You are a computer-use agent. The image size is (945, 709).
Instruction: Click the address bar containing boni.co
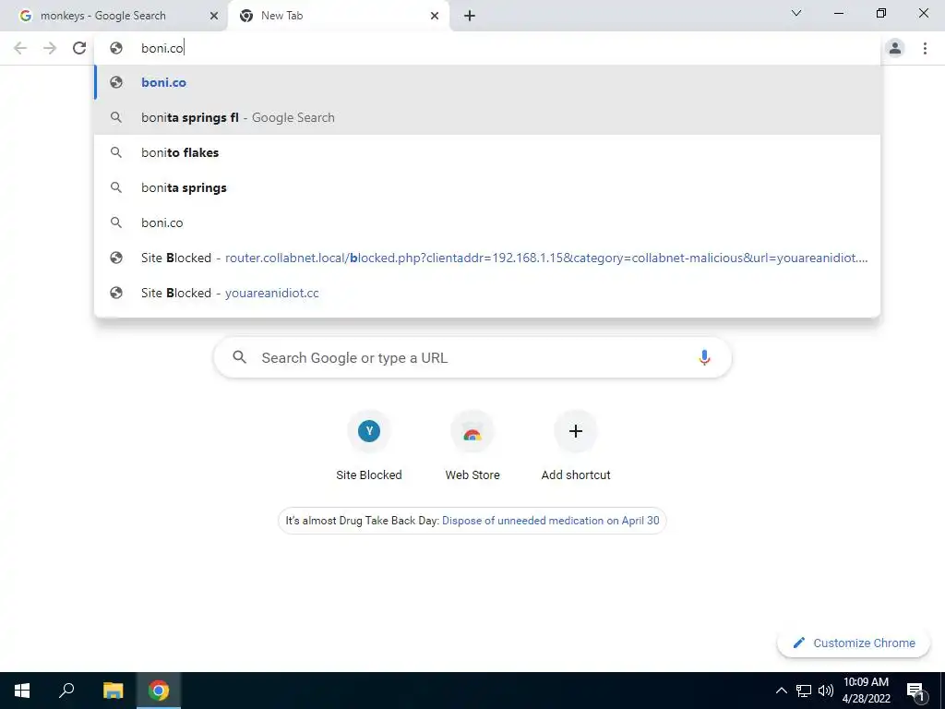pos(487,48)
